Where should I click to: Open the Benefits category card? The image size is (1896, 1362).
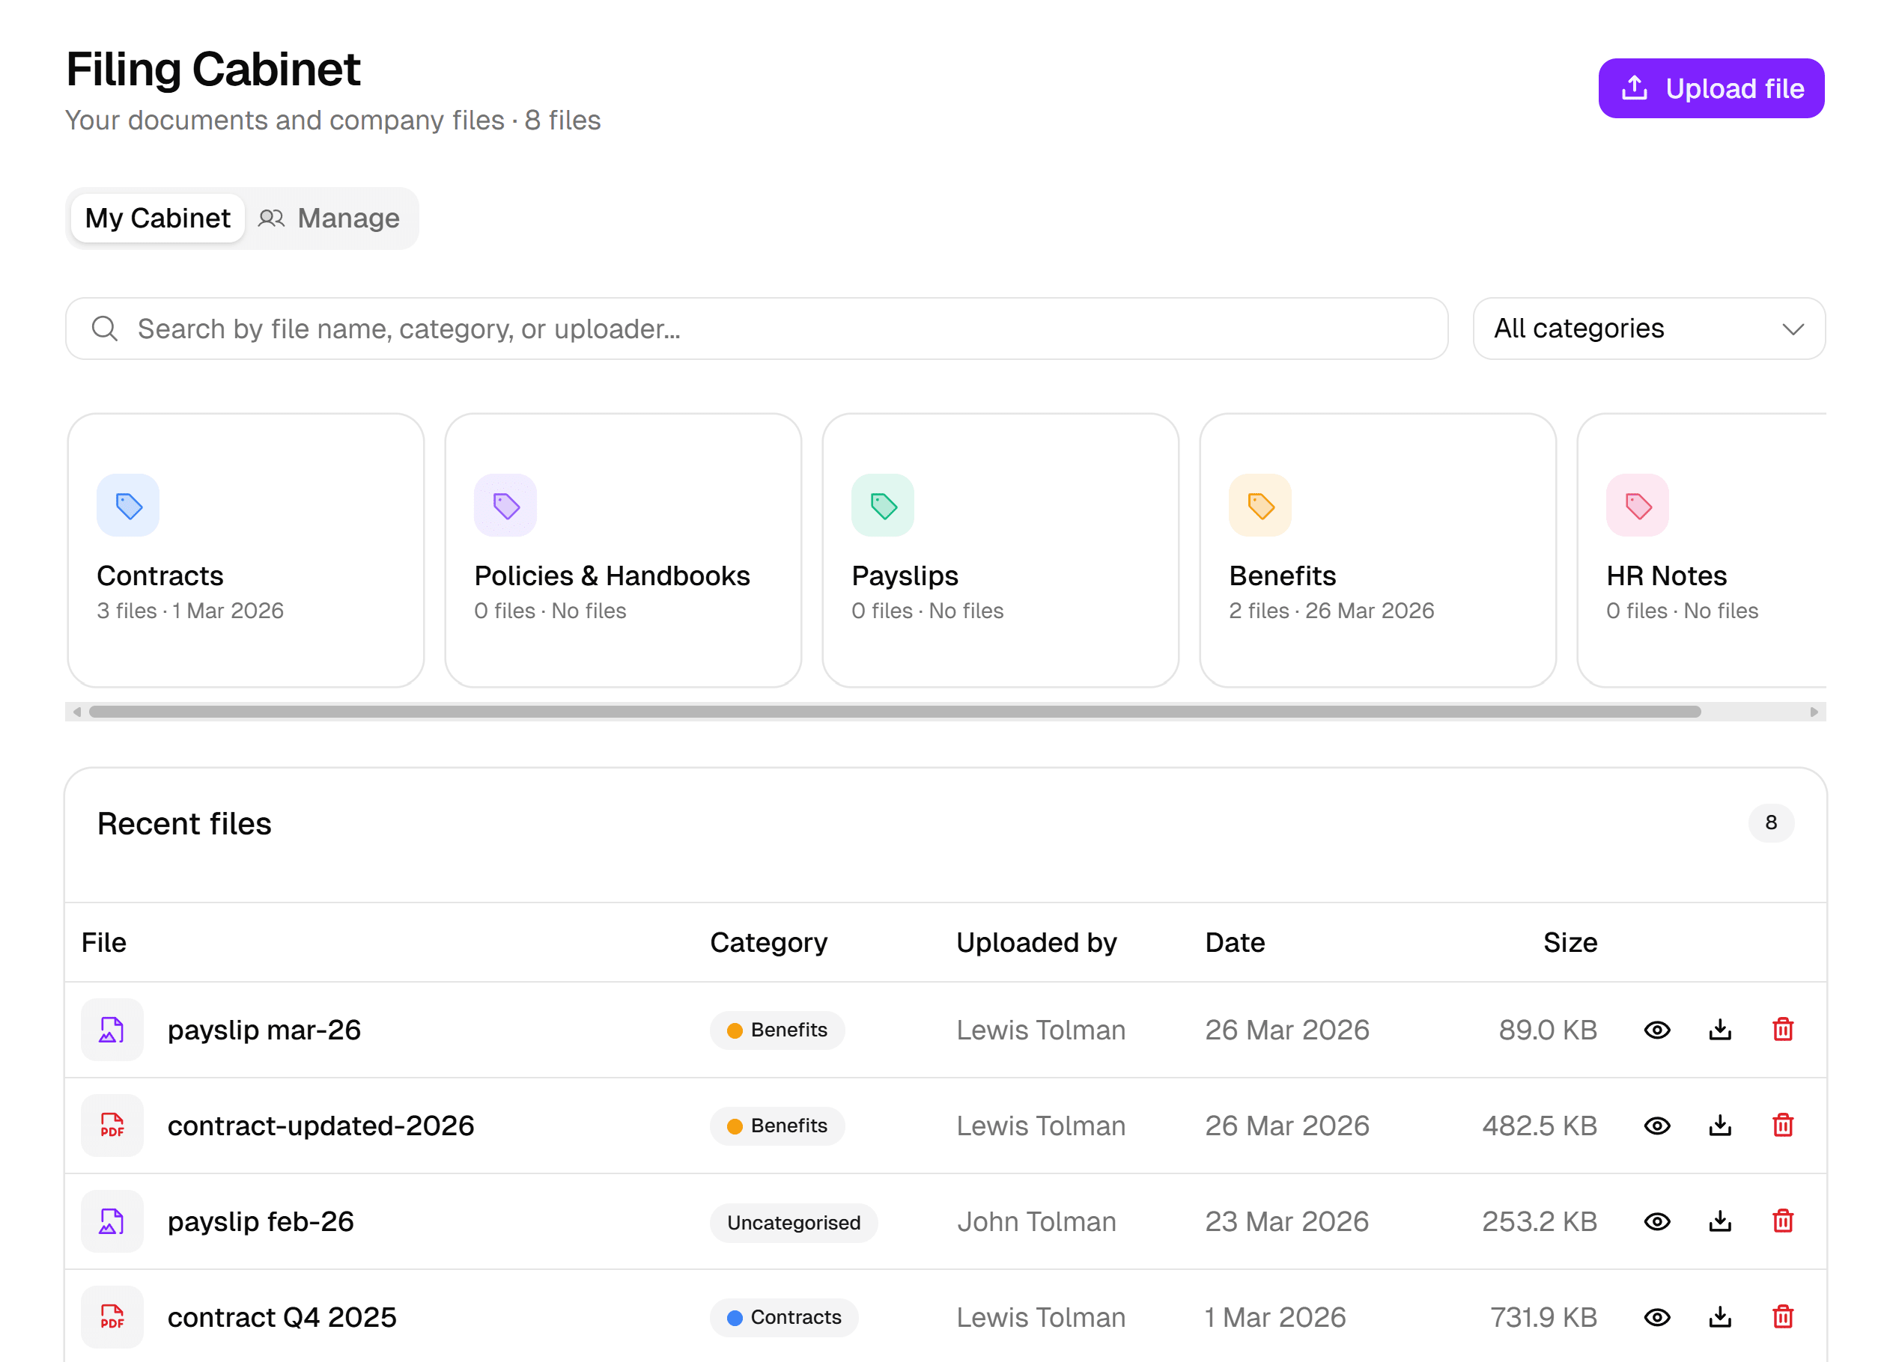(1377, 550)
